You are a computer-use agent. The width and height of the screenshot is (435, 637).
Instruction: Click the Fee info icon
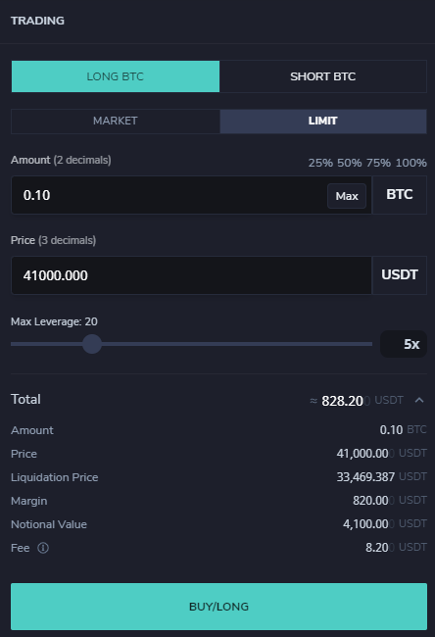43,548
